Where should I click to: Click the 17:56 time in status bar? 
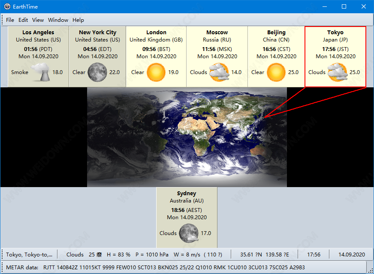pyautogui.click(x=314, y=254)
